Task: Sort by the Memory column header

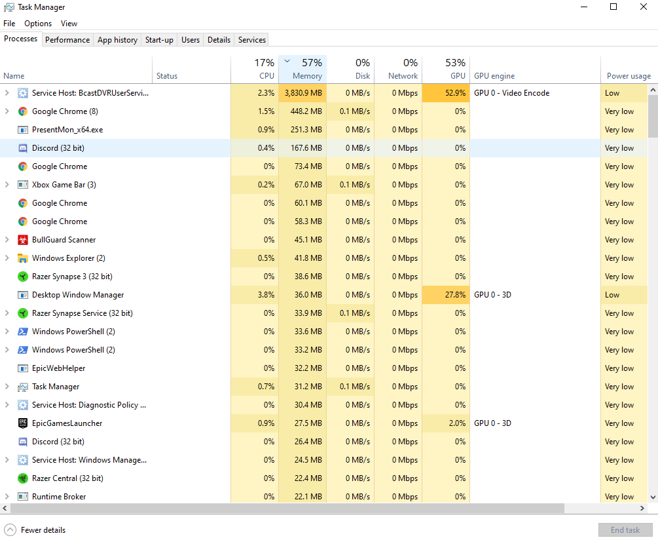Action: click(x=302, y=69)
